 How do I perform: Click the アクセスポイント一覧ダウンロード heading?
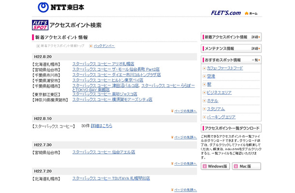tap(232, 128)
